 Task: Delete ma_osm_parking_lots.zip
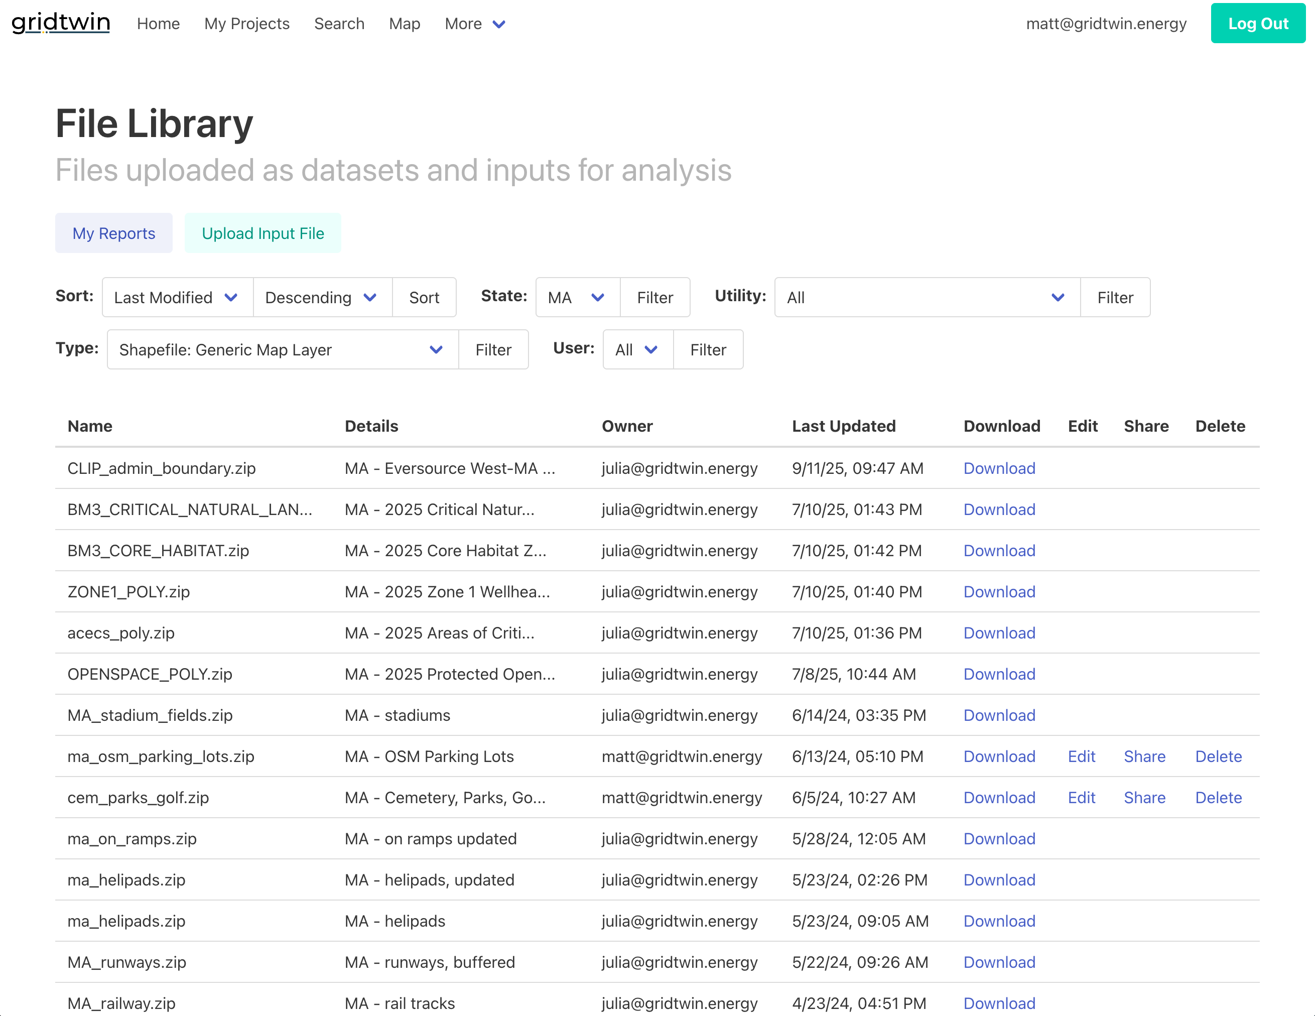click(x=1218, y=756)
